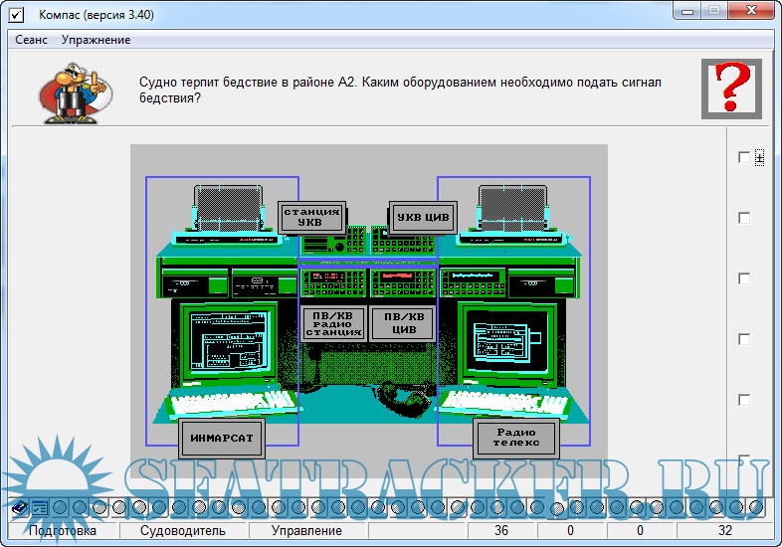Select the ИНМАРСАТ equipment label
Screen dimensions: 782x547
pos(224,439)
